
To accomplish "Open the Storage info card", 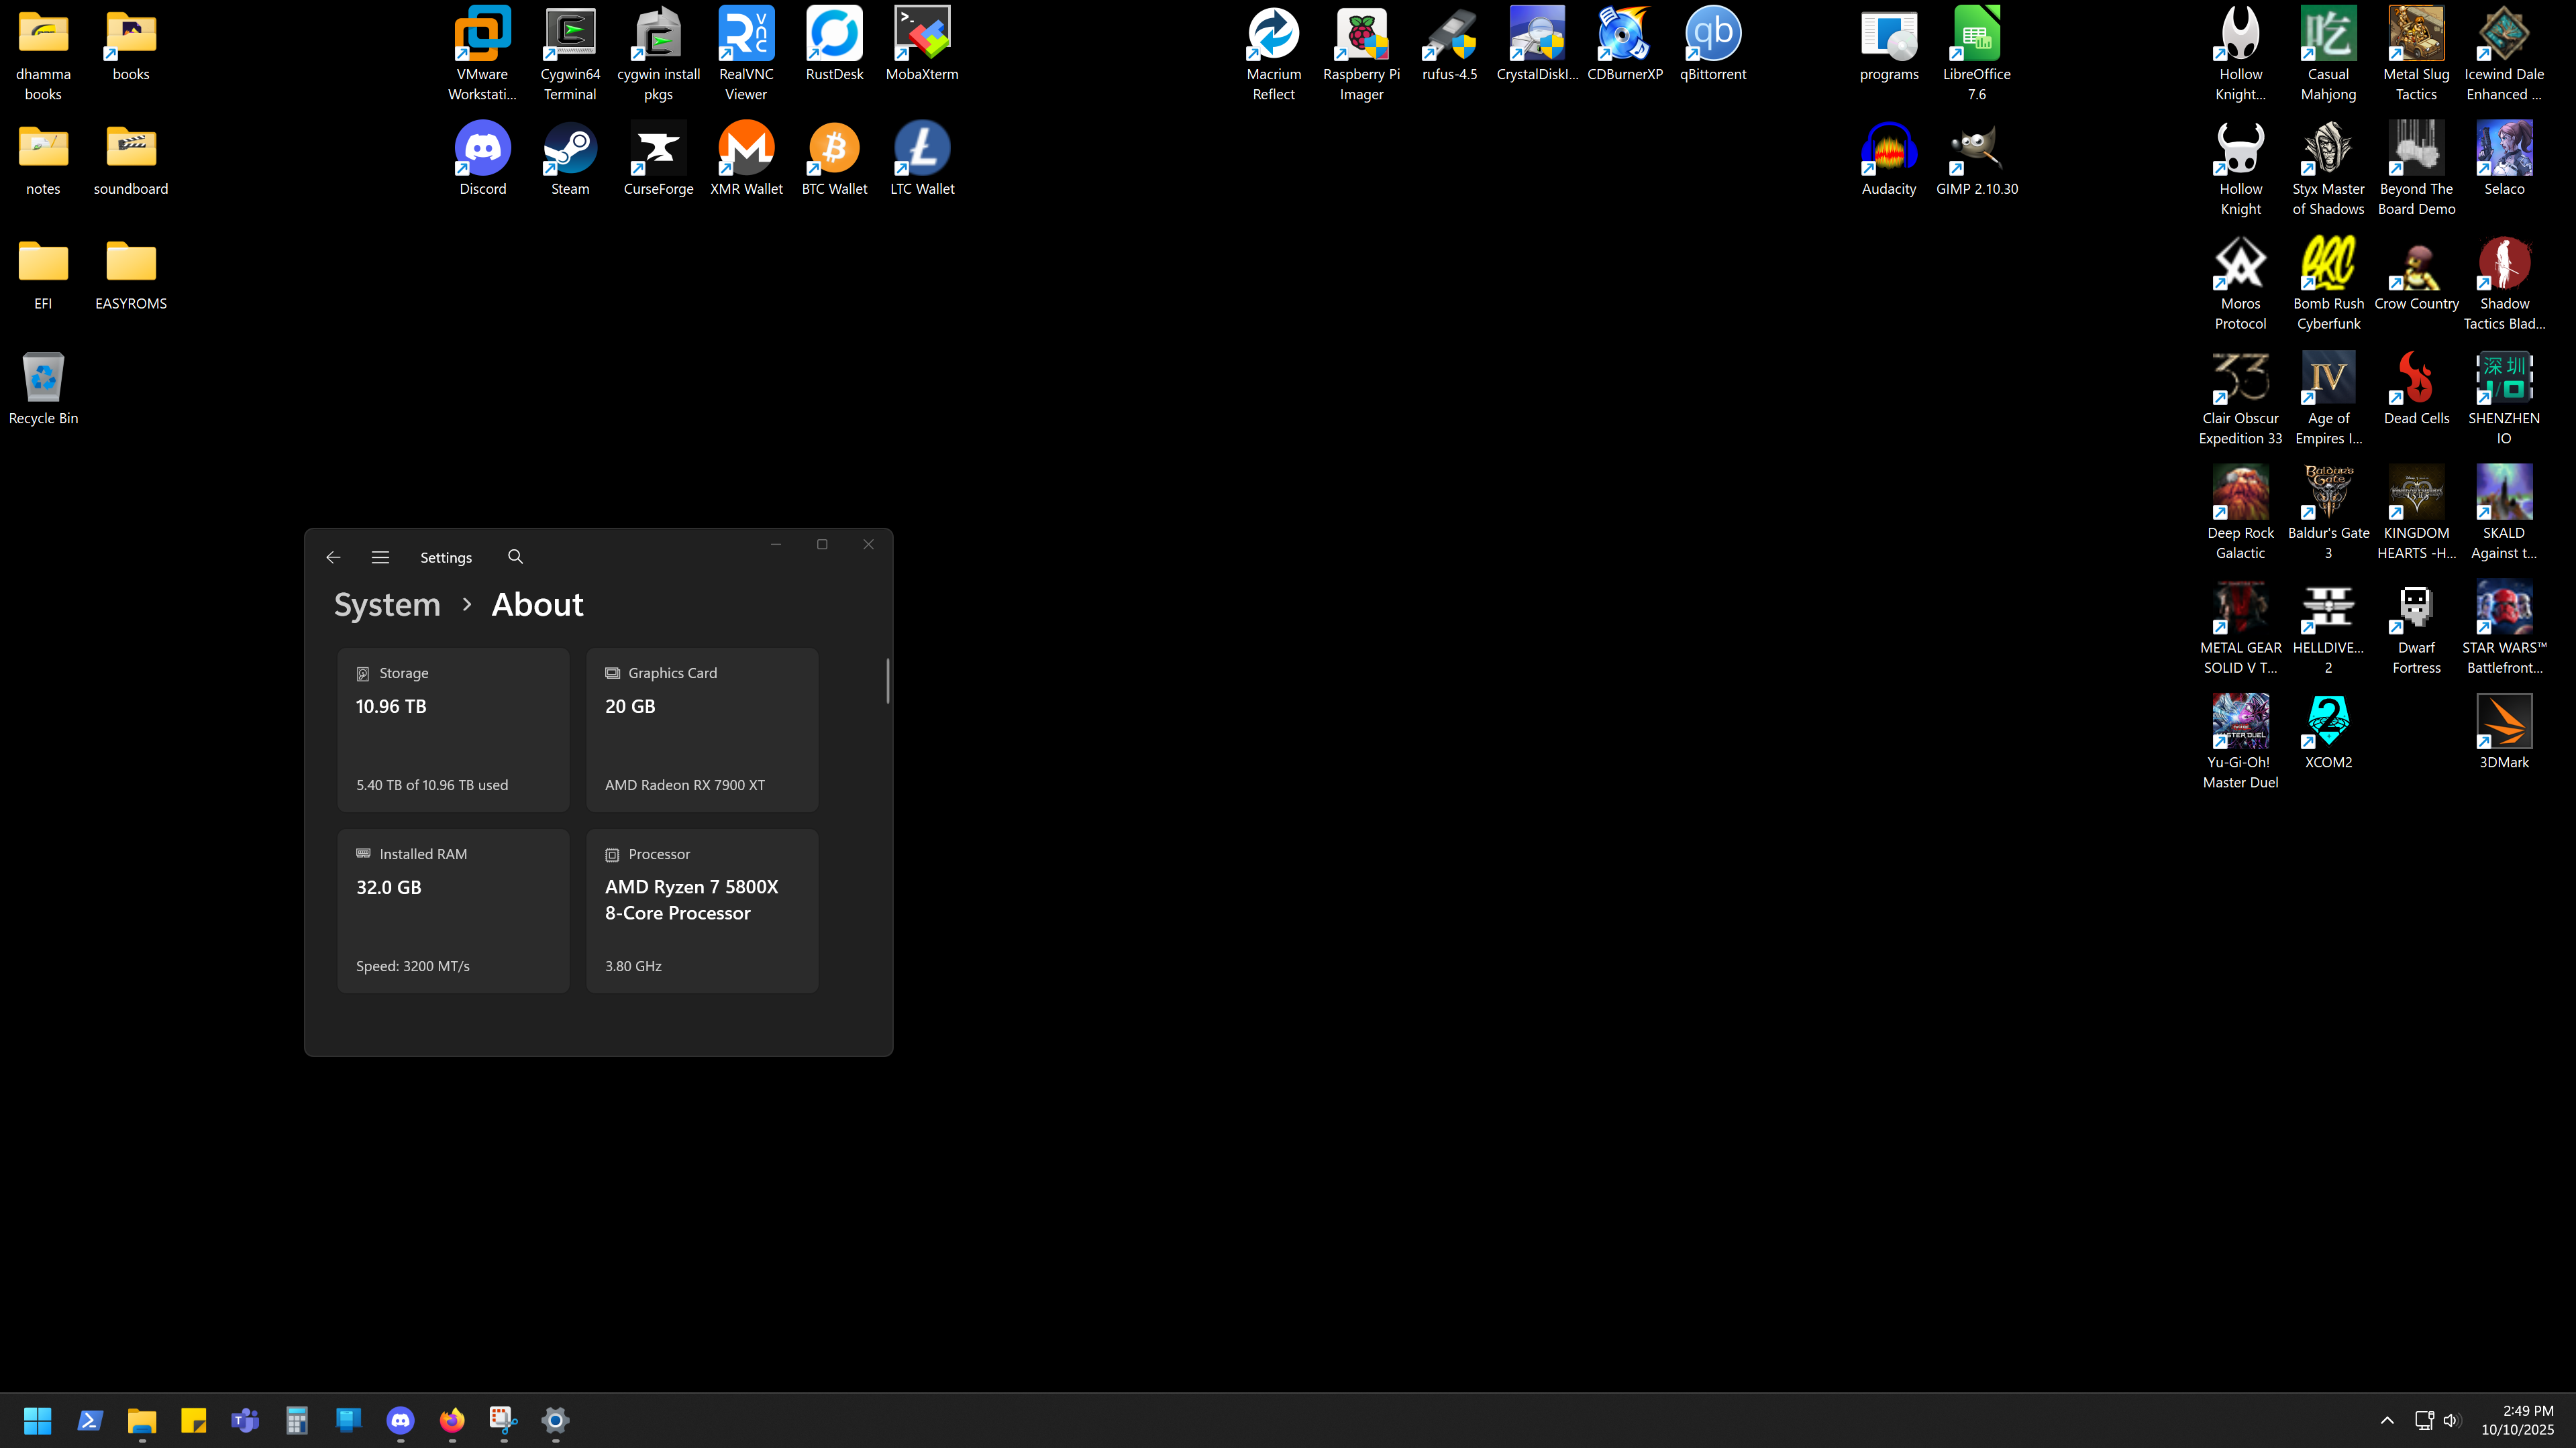I will click(453, 730).
